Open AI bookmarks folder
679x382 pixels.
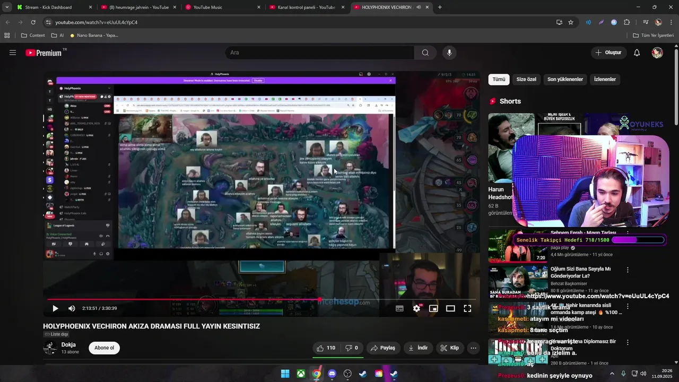pos(57,36)
